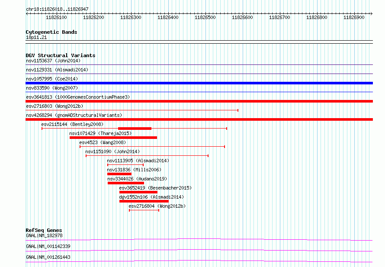Click ruler position 11826400
The image size is (385, 267).
(x=168, y=17)
